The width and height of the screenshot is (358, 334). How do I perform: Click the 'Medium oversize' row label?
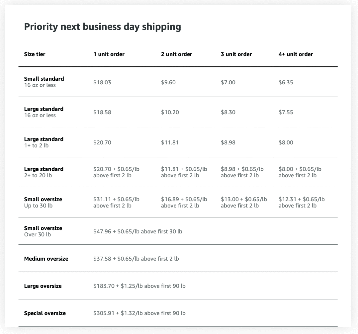46,259
